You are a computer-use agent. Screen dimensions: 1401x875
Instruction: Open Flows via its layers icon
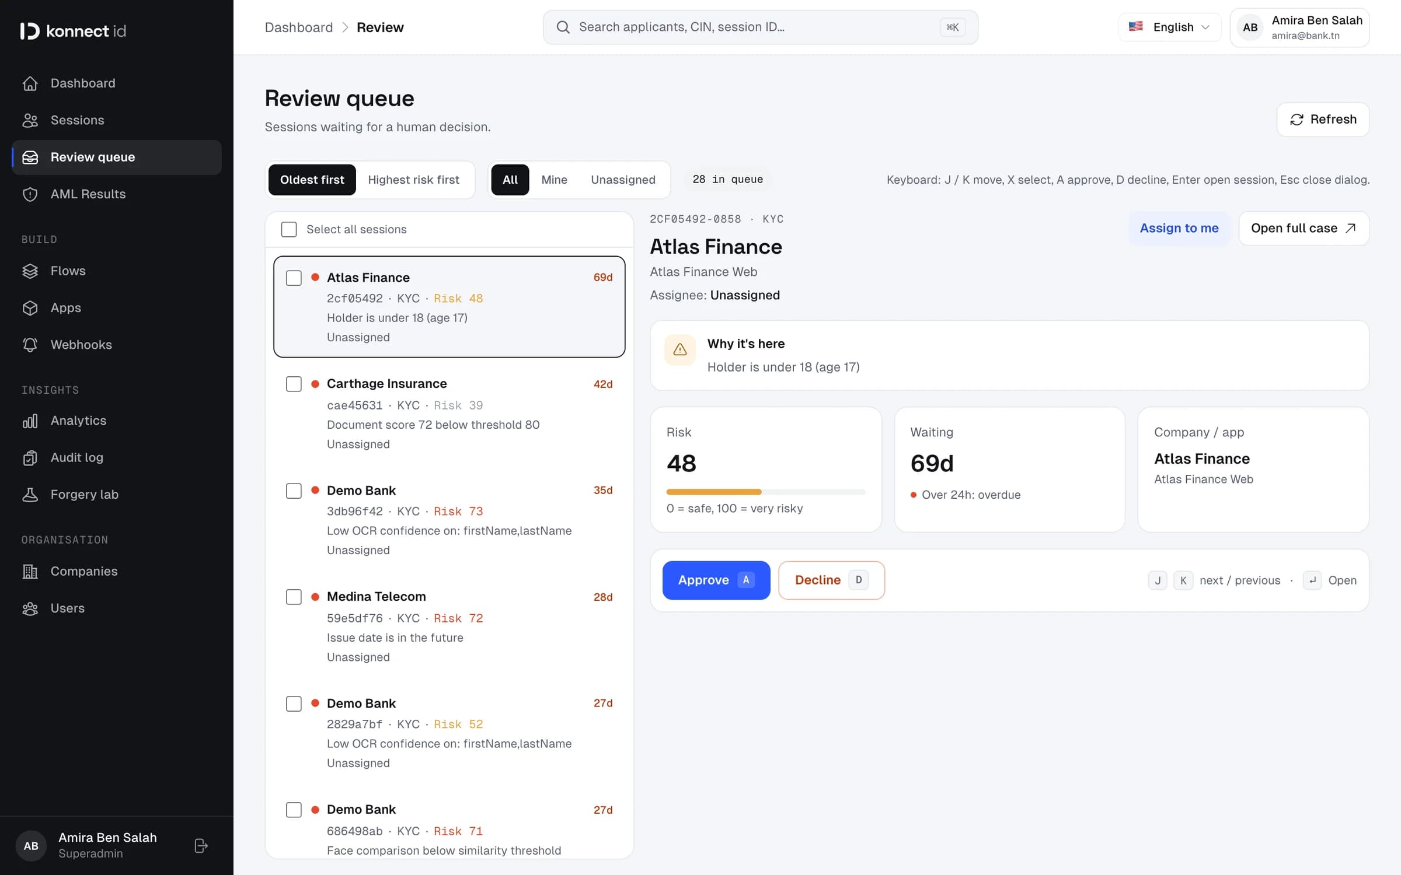click(30, 271)
